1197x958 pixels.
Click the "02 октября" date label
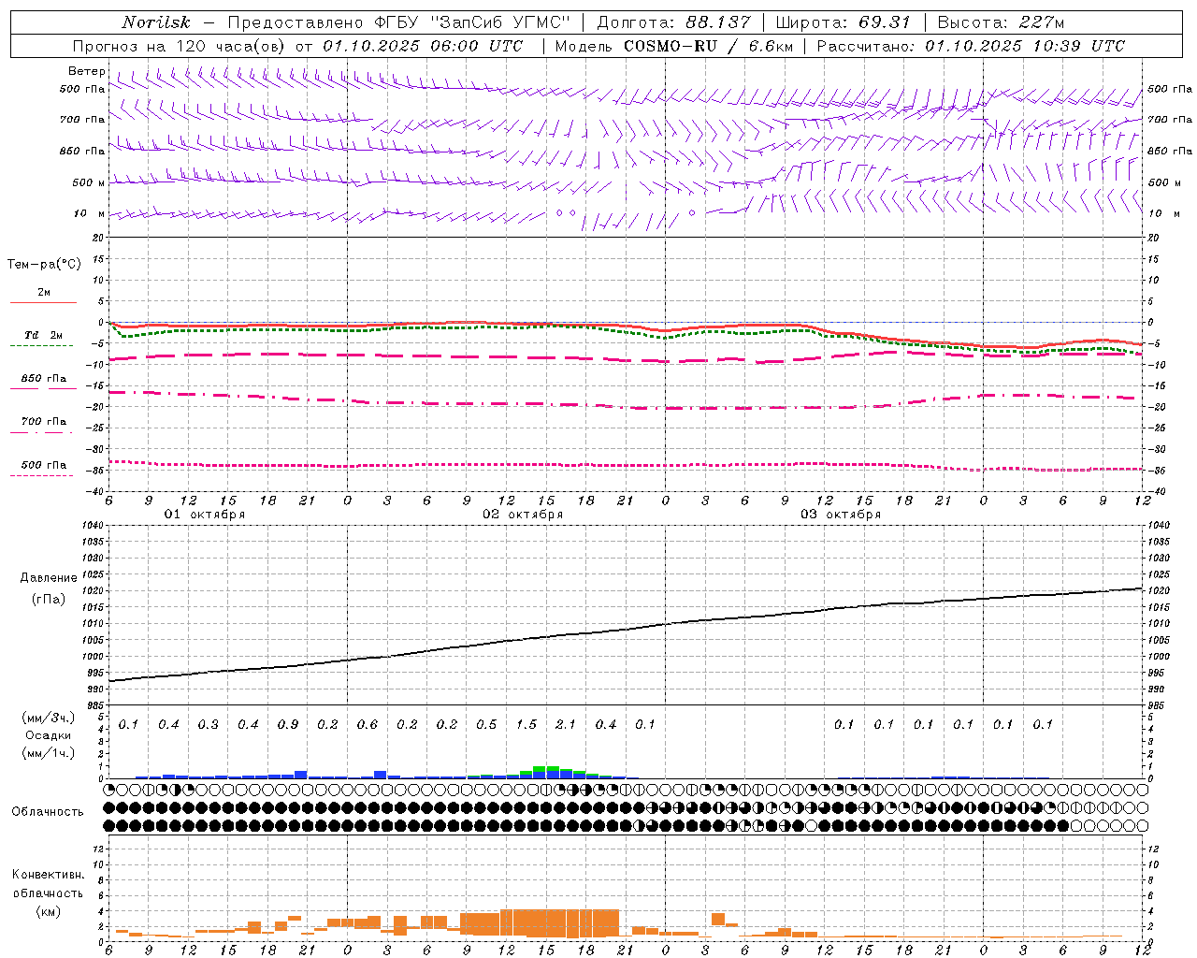(523, 515)
